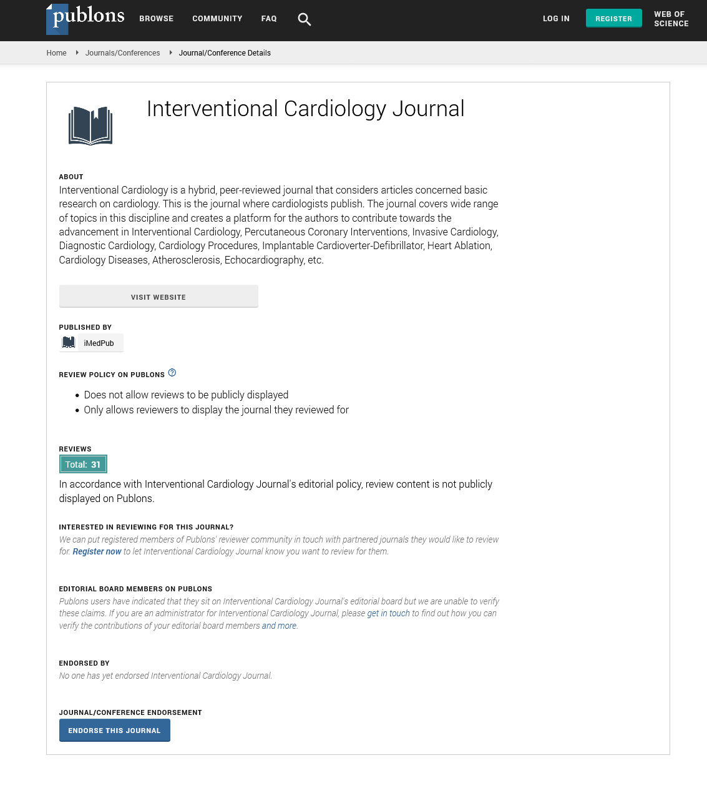Click the Publons logo
Viewport: 707px width, 788px height.
85,18
